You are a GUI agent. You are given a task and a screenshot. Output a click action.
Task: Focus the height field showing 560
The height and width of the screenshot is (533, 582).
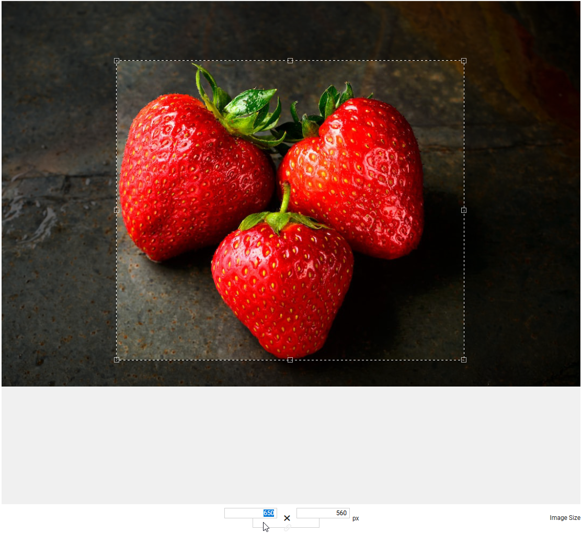(323, 513)
